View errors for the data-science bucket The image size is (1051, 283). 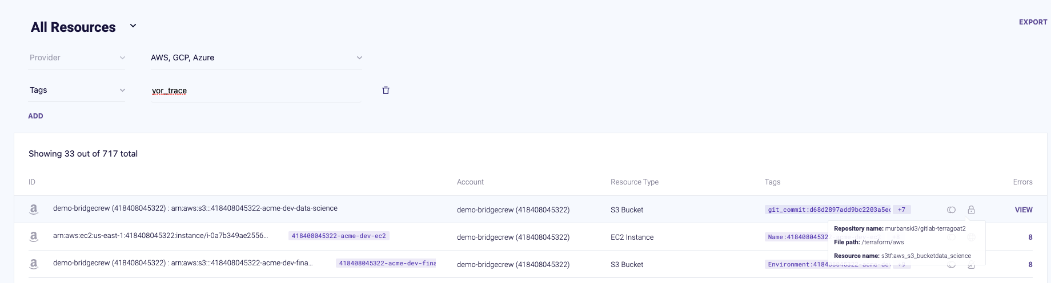pyautogui.click(x=1023, y=210)
